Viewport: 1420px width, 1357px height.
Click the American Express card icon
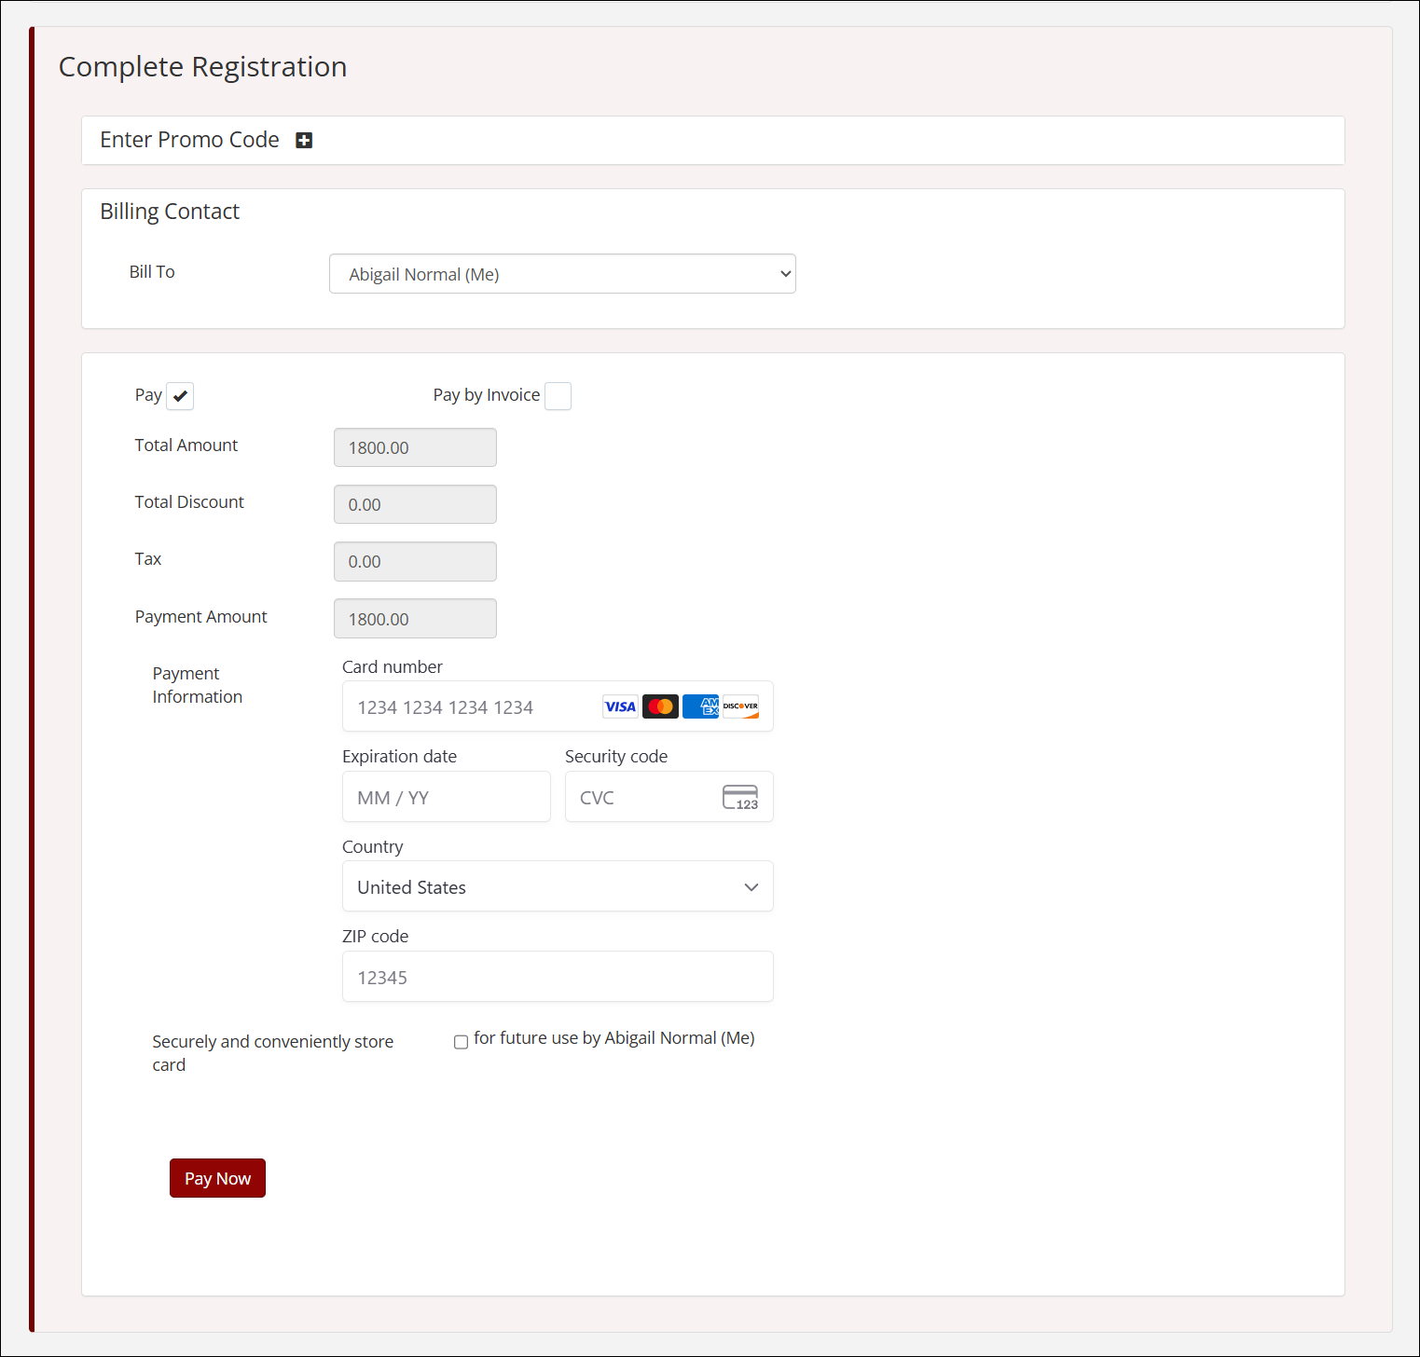(700, 706)
